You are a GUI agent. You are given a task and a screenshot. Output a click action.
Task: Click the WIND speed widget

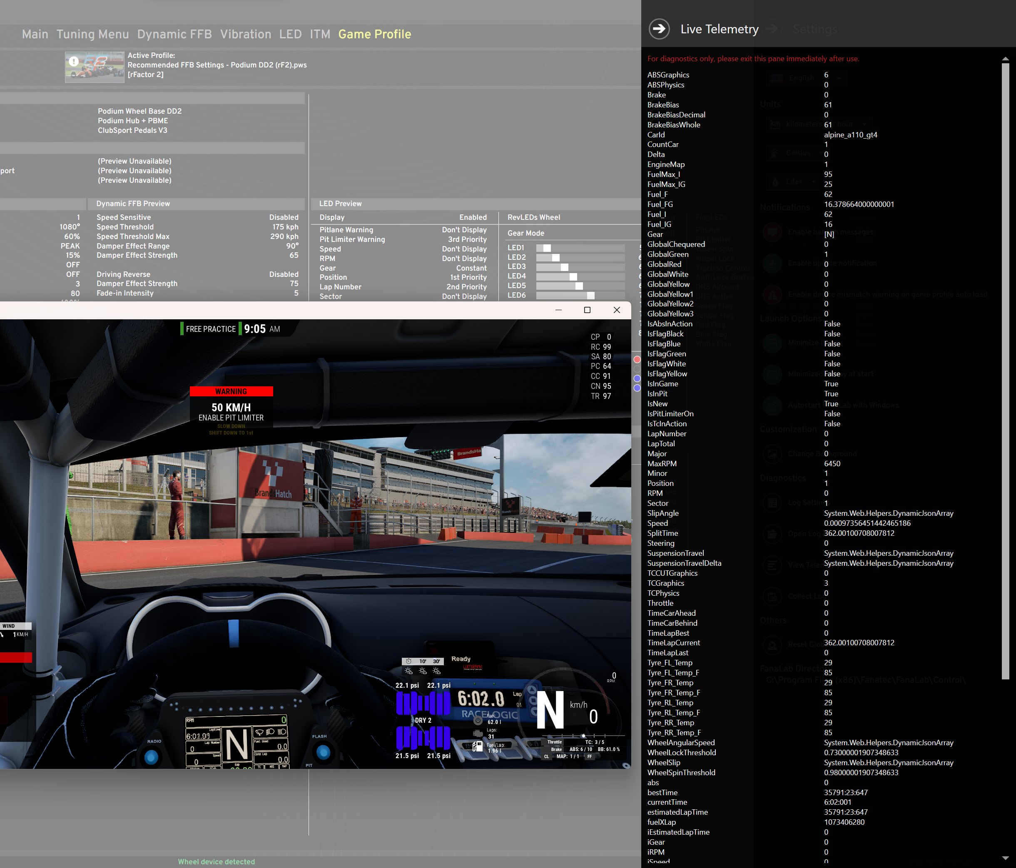click(x=16, y=630)
